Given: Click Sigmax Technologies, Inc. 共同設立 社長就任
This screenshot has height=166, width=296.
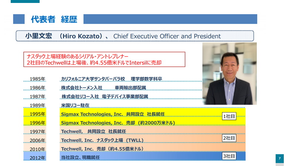Looking at the screenshot, I should (113, 114).
